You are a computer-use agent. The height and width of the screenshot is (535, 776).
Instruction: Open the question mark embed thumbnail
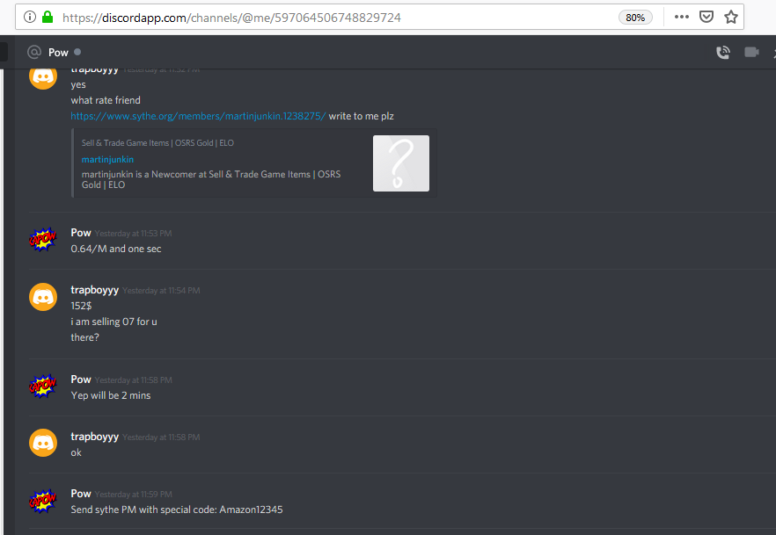coord(401,163)
